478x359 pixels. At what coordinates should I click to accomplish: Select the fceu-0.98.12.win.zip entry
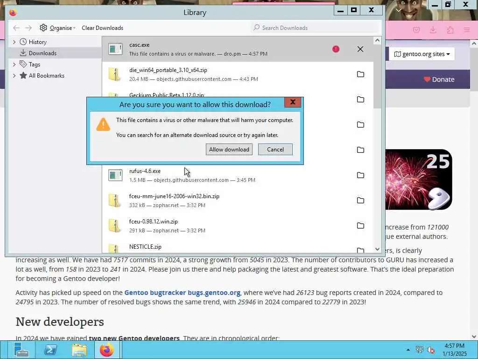[238, 226]
